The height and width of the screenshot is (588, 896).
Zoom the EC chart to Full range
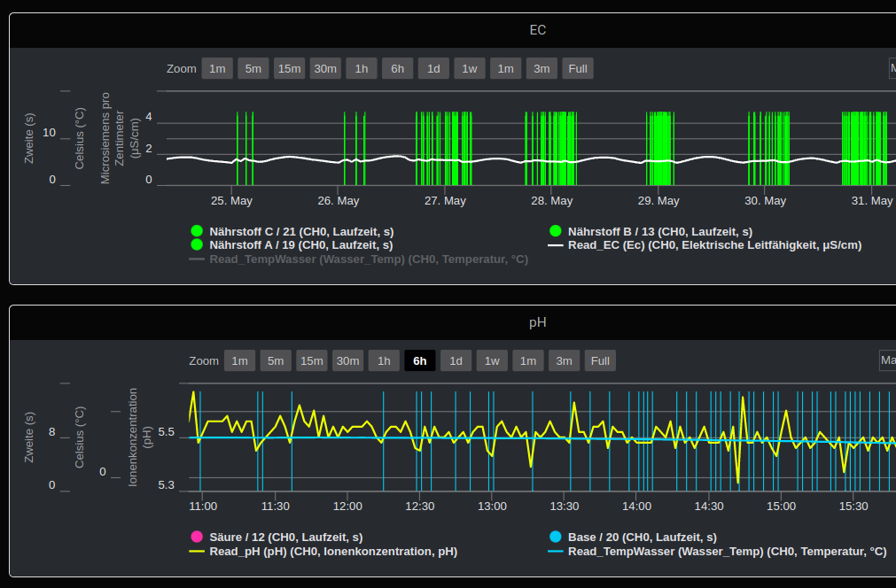point(578,69)
